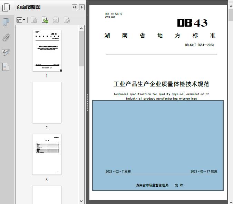
Task: Click the delete pages icon
Action: pyautogui.click(x=34, y=20)
